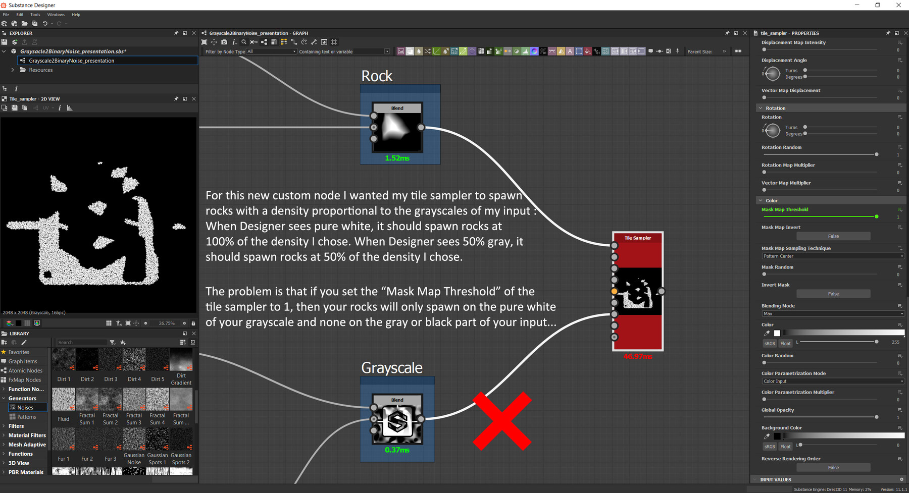Expand Filters category in Library
This screenshot has width=909, height=493.
coord(4,426)
